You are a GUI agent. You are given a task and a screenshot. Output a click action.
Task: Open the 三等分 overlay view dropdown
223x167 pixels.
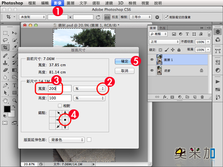click(140, 17)
